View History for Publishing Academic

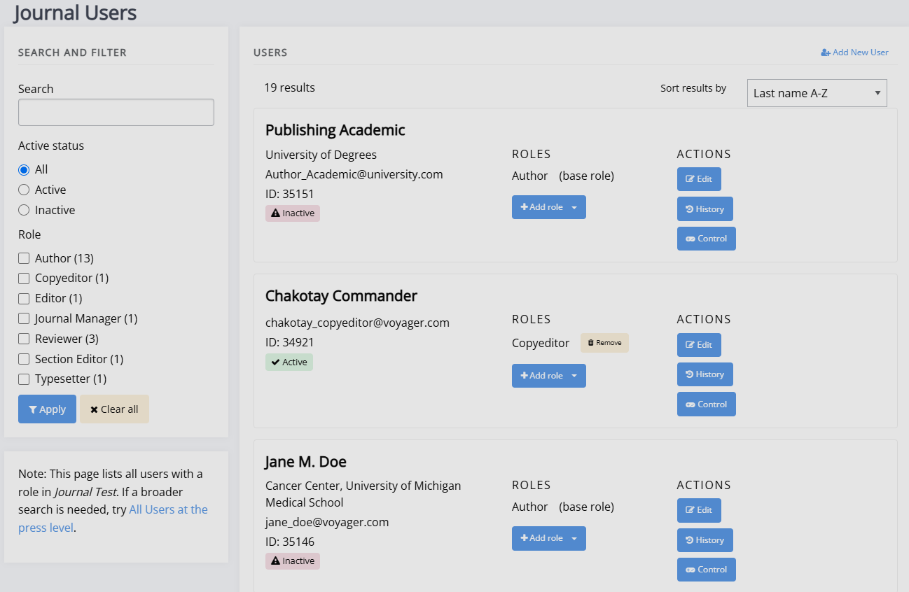click(x=705, y=209)
